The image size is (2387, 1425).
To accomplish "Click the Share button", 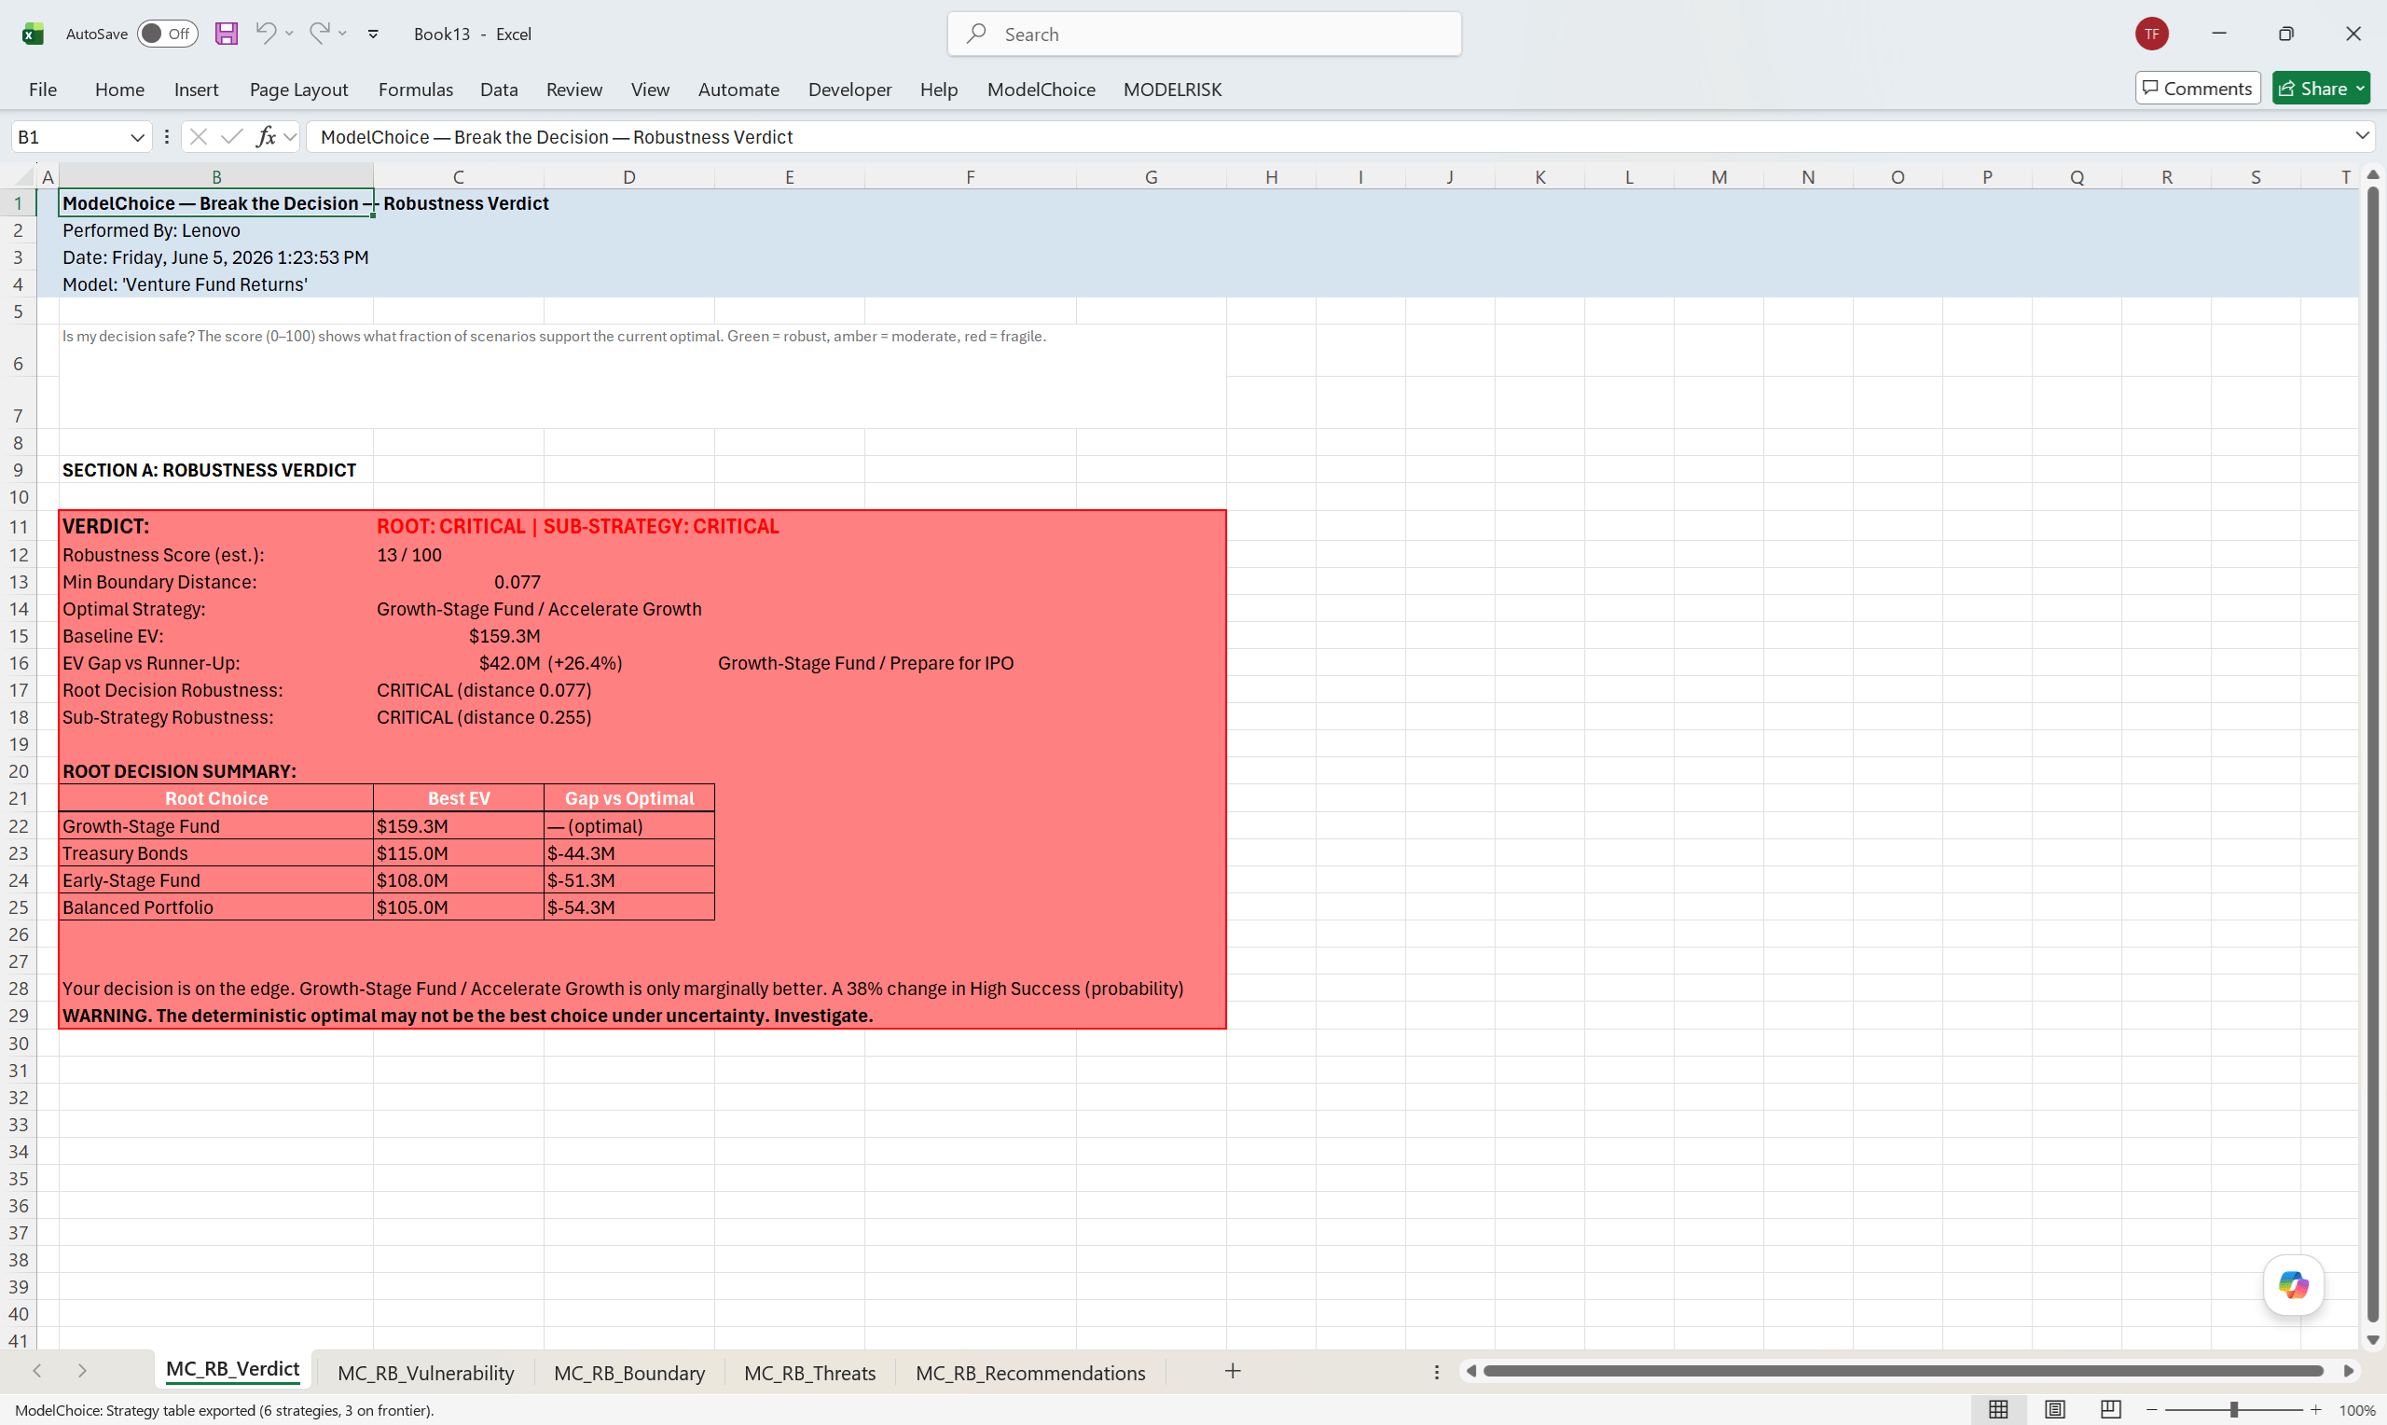I will click(x=2320, y=89).
